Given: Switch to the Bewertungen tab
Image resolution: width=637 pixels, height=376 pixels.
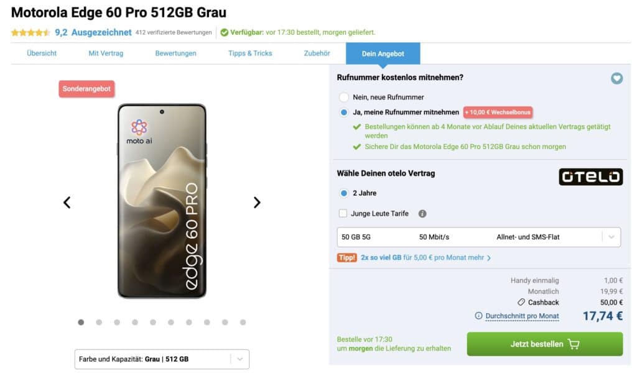Looking at the screenshot, I should [175, 53].
